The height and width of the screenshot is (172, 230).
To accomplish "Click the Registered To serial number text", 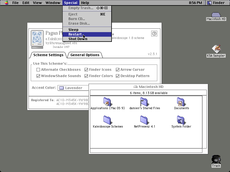I will point(73,102).
